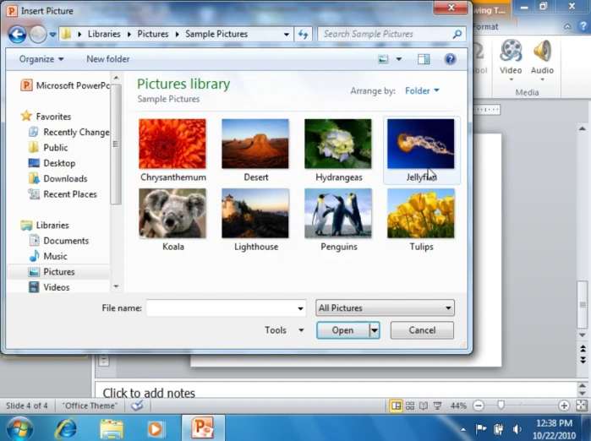This screenshot has height=441, width=591.
Task: Expand the Tools dropdown
Action: click(284, 330)
